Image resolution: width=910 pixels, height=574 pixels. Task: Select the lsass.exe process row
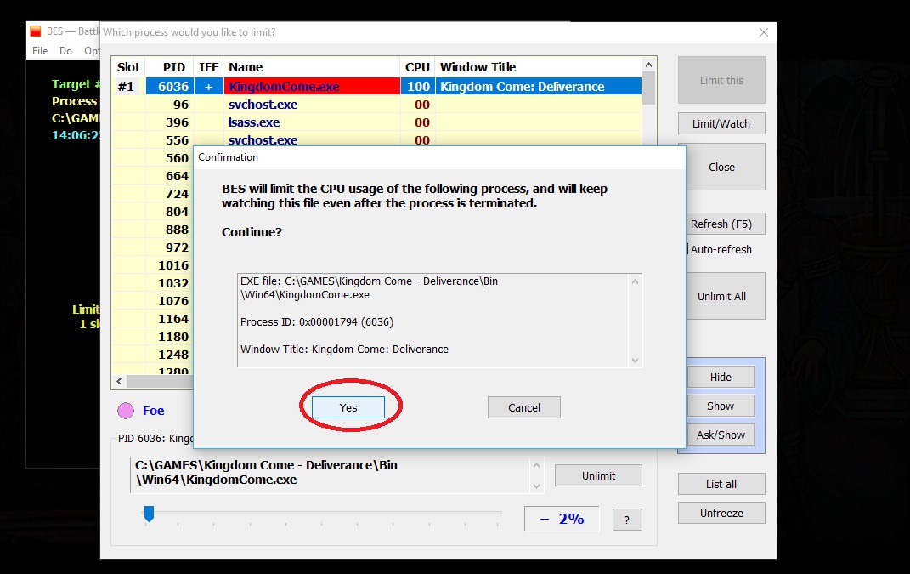377,122
